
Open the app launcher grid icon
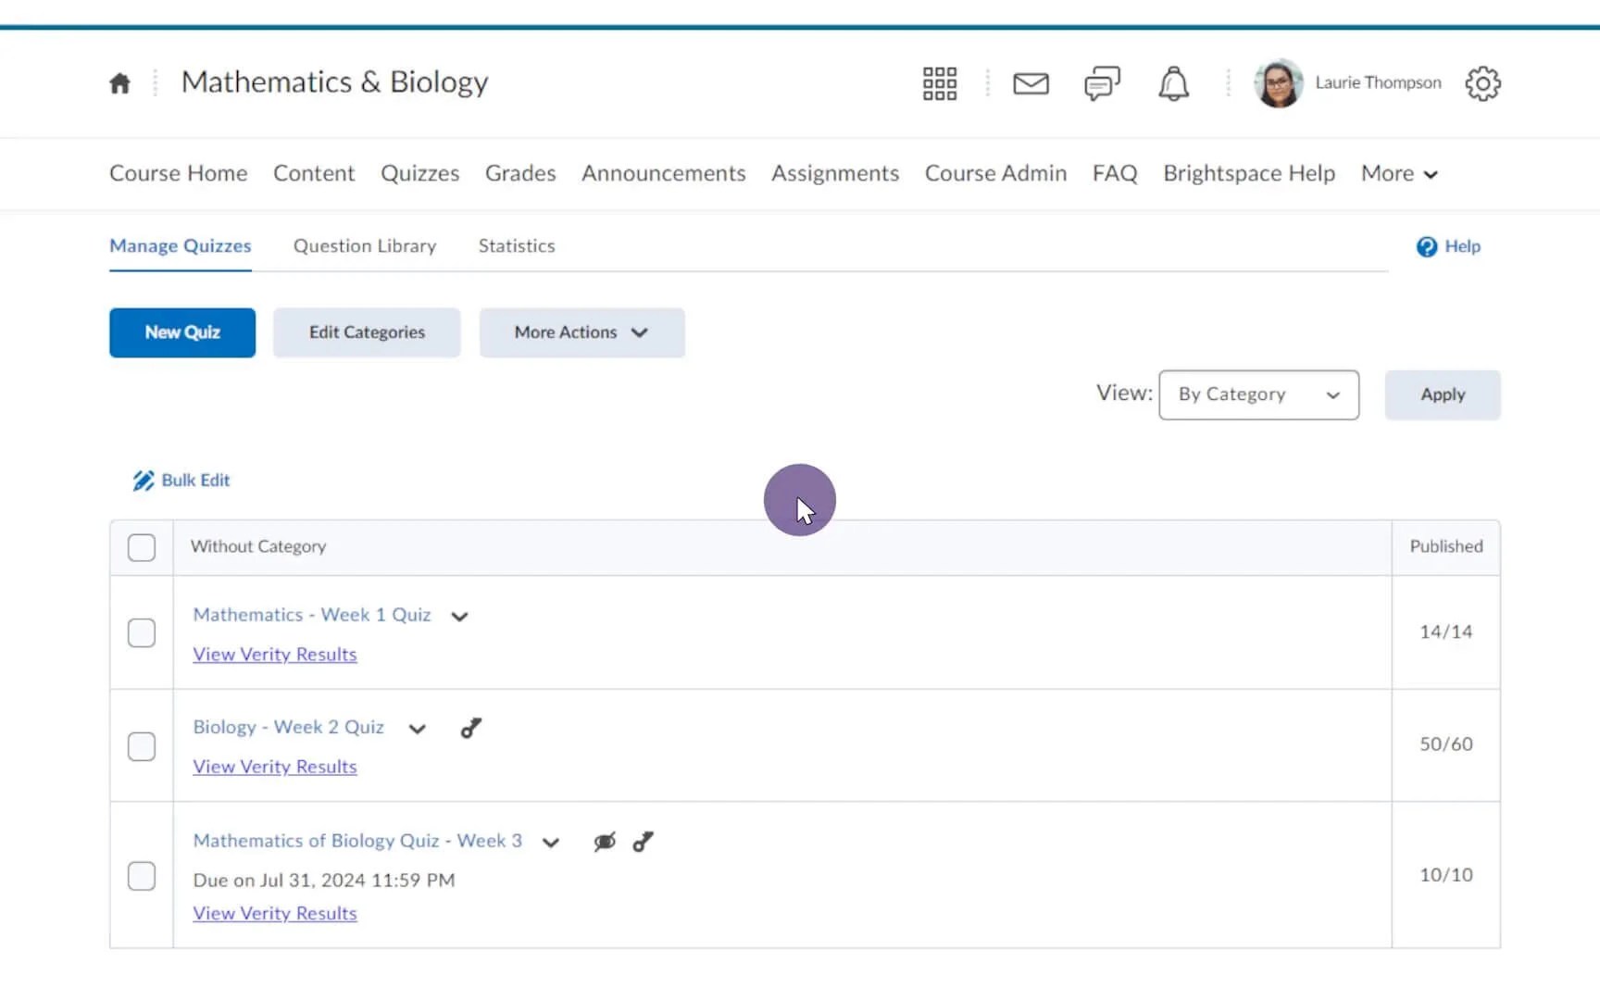pyautogui.click(x=938, y=82)
